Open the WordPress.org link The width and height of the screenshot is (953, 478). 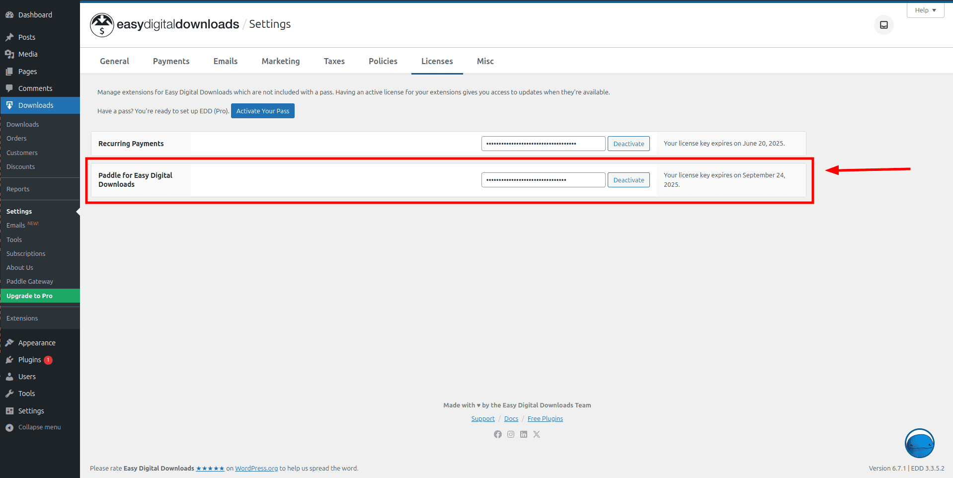click(256, 469)
